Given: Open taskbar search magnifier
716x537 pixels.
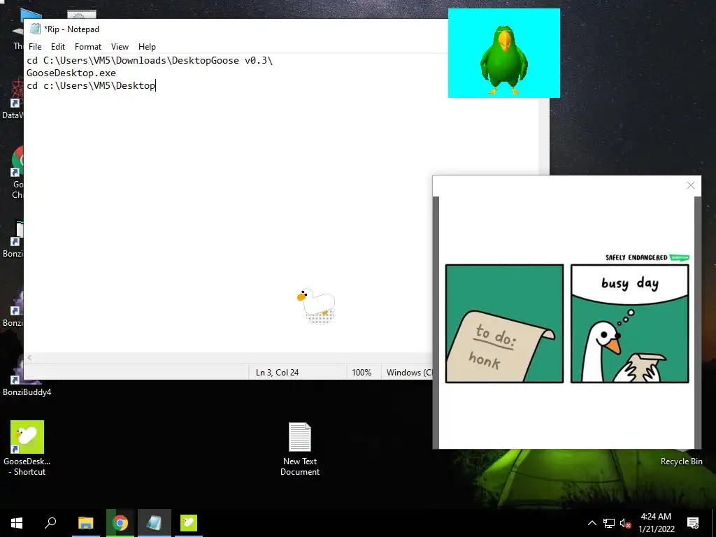Looking at the screenshot, I should pos(50,523).
